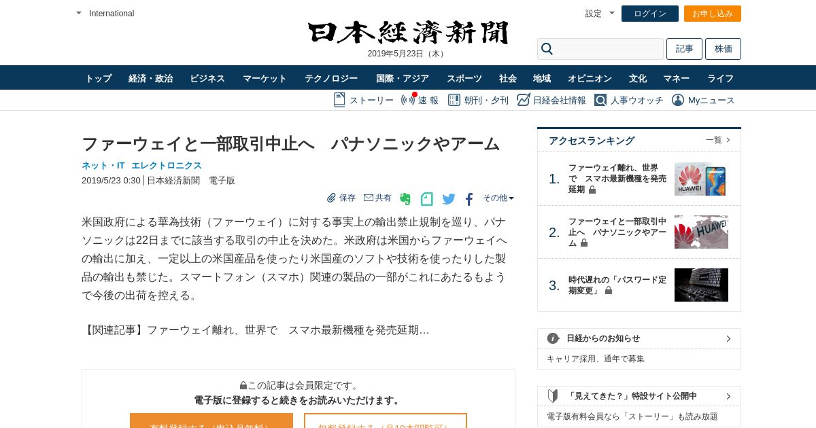
Task: Open the テクノロジー section
Action: (331, 78)
